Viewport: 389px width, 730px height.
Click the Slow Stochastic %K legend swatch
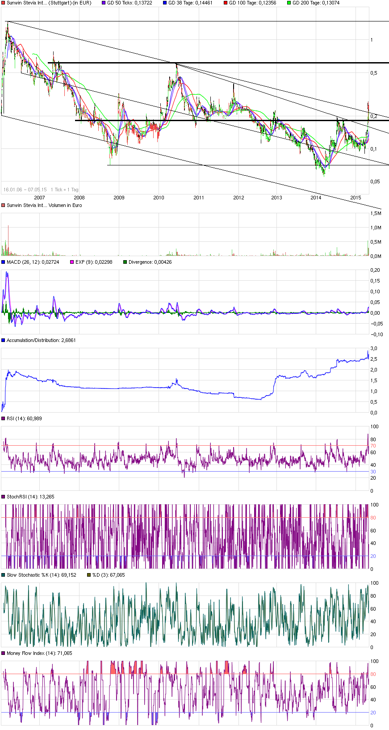point(3,575)
